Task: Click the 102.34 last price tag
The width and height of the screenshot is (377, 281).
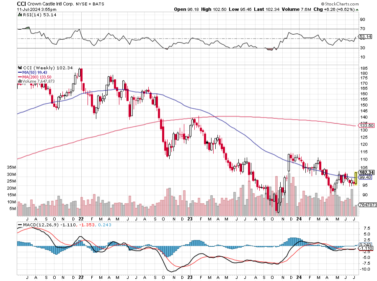Action: (367, 172)
